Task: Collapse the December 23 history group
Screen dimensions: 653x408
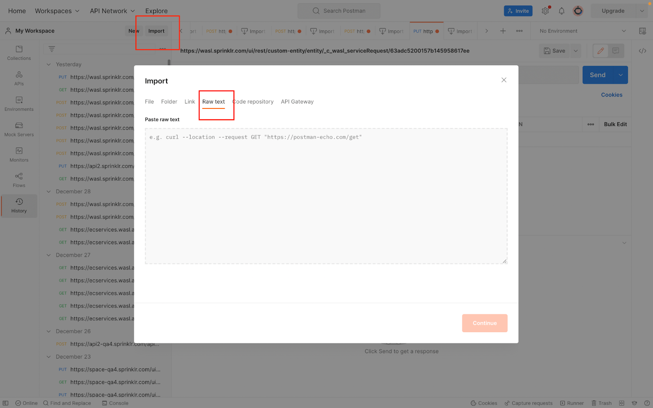Action: 49,357
